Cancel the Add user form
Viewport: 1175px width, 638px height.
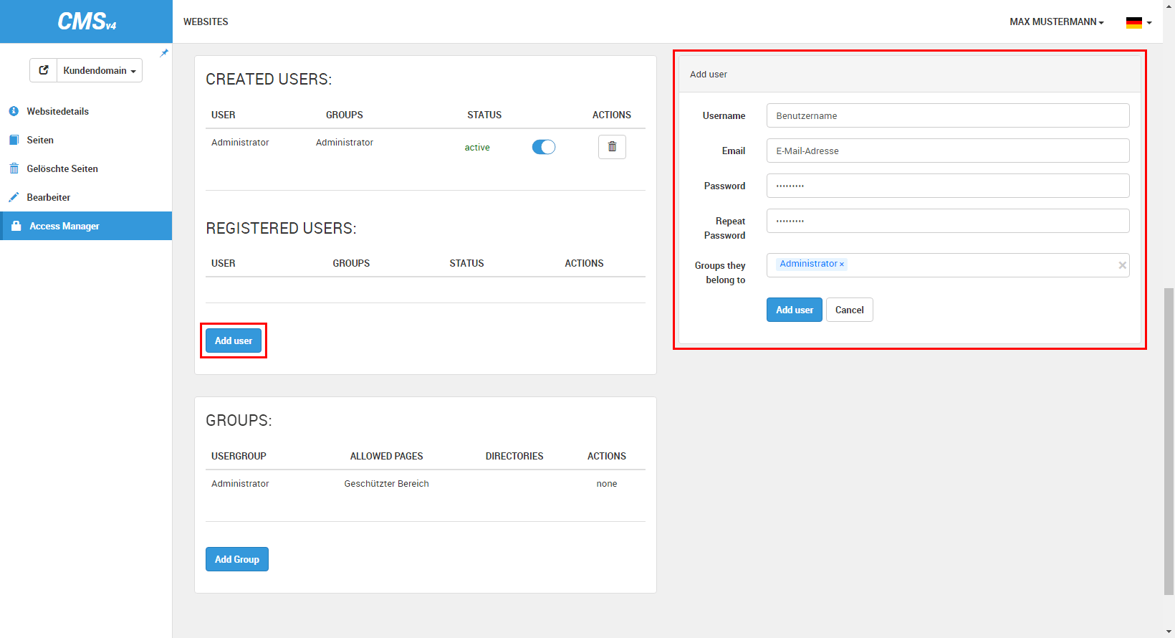point(849,310)
